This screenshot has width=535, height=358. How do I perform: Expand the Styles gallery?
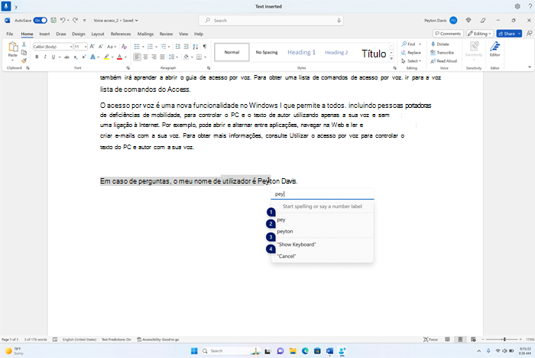tap(391, 59)
